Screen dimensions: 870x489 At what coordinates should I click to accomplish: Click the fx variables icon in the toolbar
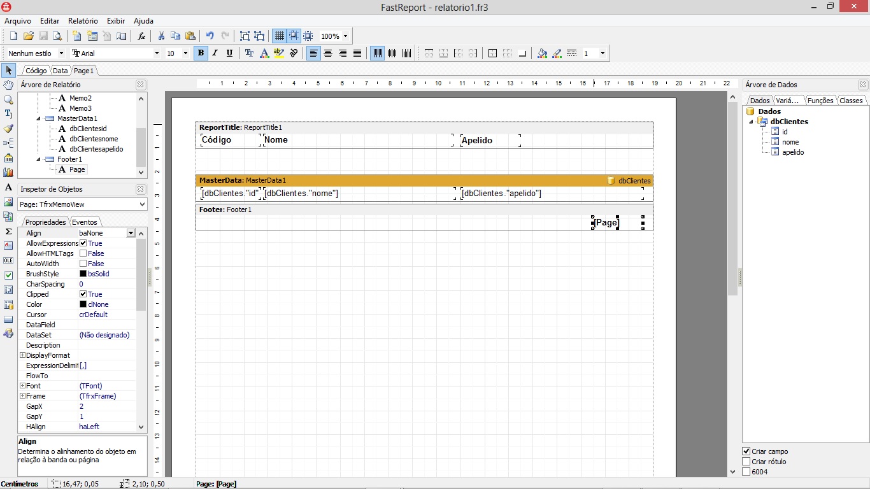tap(141, 36)
